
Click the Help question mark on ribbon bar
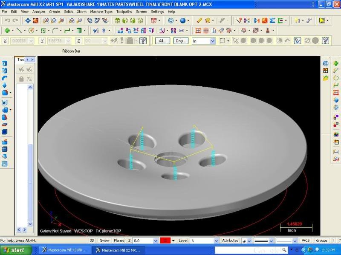pos(326,41)
